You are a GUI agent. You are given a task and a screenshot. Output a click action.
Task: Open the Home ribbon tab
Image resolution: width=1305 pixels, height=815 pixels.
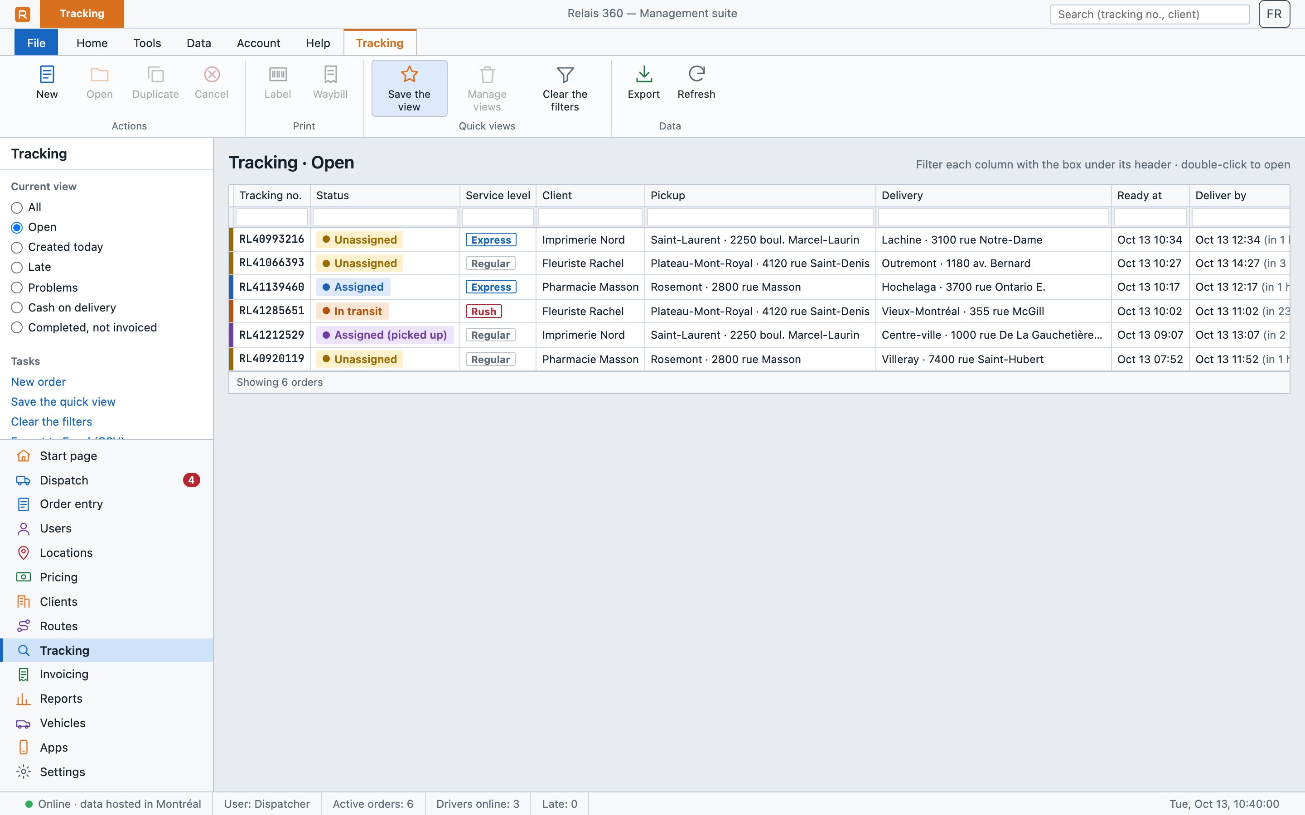click(92, 43)
